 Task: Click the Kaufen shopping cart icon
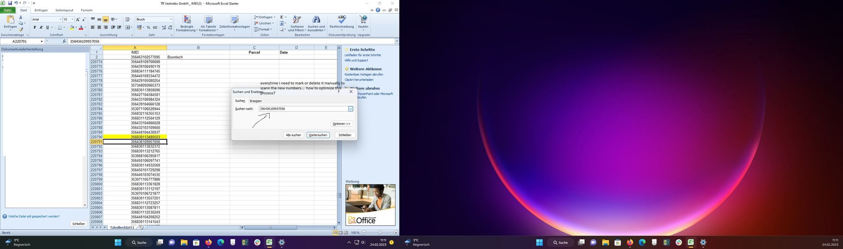pos(363,20)
